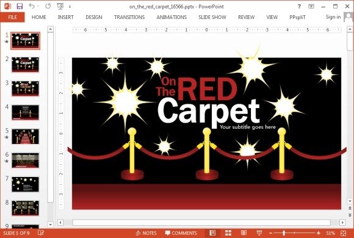Viewport: 354px width, 238px height.
Task: Open the REVIEW tab
Action: click(247, 17)
